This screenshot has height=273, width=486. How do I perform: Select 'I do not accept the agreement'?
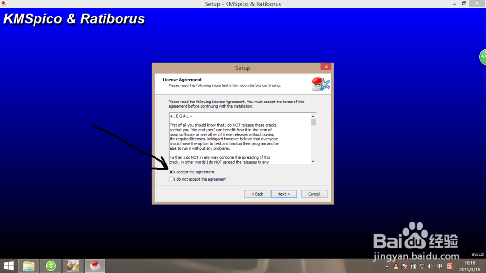[171, 179]
